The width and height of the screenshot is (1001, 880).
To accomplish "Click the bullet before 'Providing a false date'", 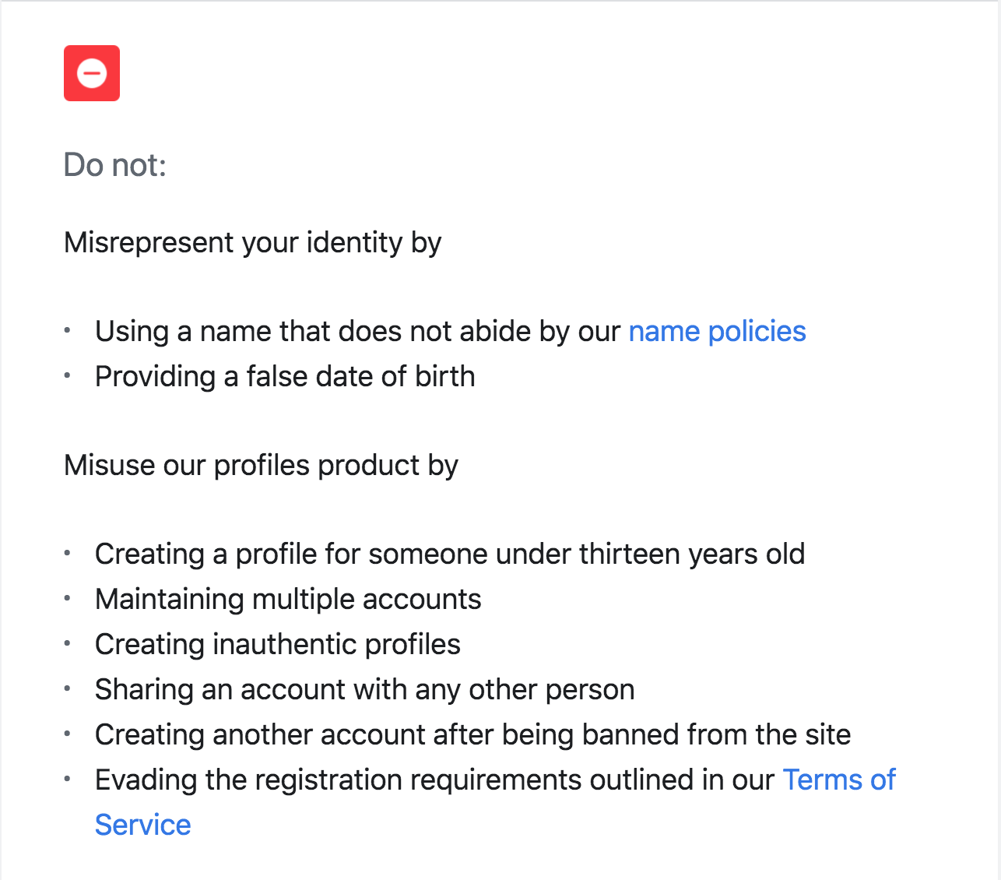I will 68,376.
